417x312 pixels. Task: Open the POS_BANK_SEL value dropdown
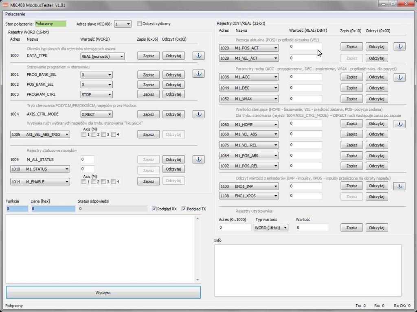tap(97, 85)
